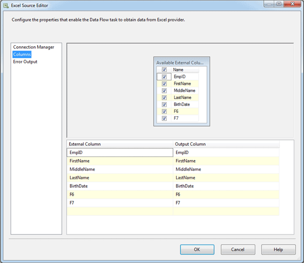304x263 pixels.
Task: Select the Columns page
Action: [x=22, y=54]
